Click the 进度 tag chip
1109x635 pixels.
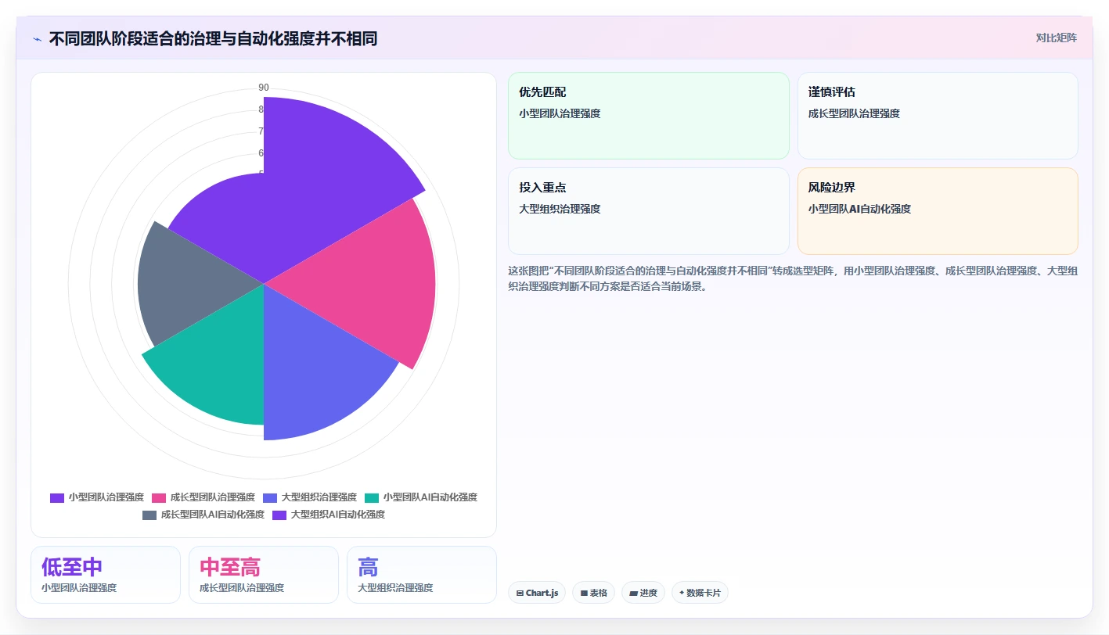643,593
